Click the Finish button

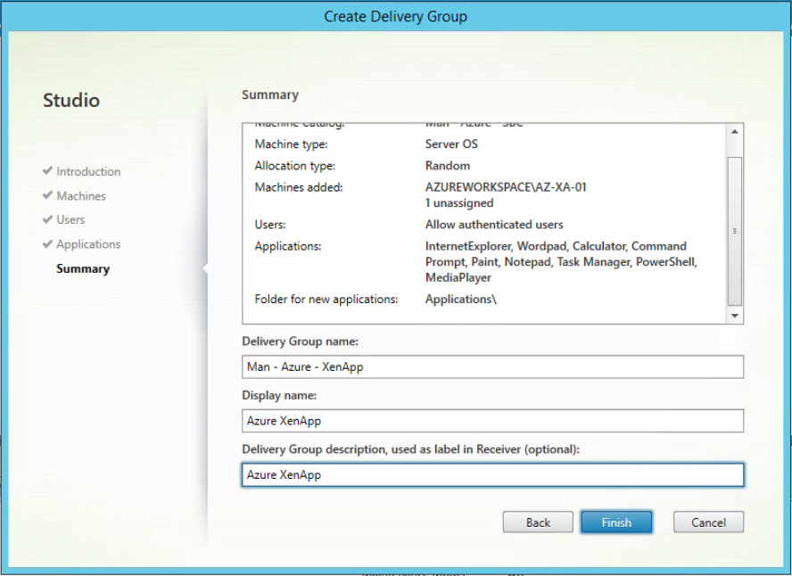tap(616, 522)
